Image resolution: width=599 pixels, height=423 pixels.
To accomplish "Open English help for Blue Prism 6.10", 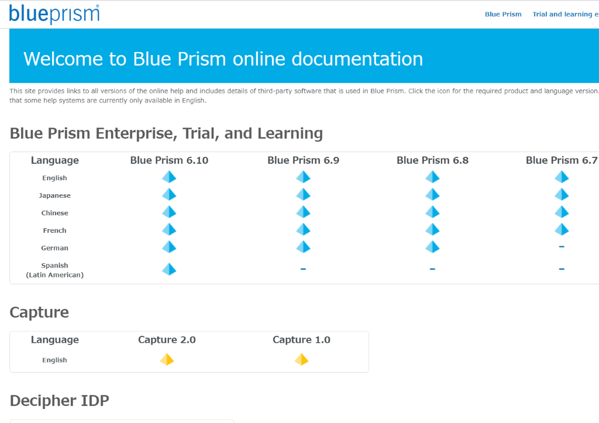I will click(x=169, y=177).
